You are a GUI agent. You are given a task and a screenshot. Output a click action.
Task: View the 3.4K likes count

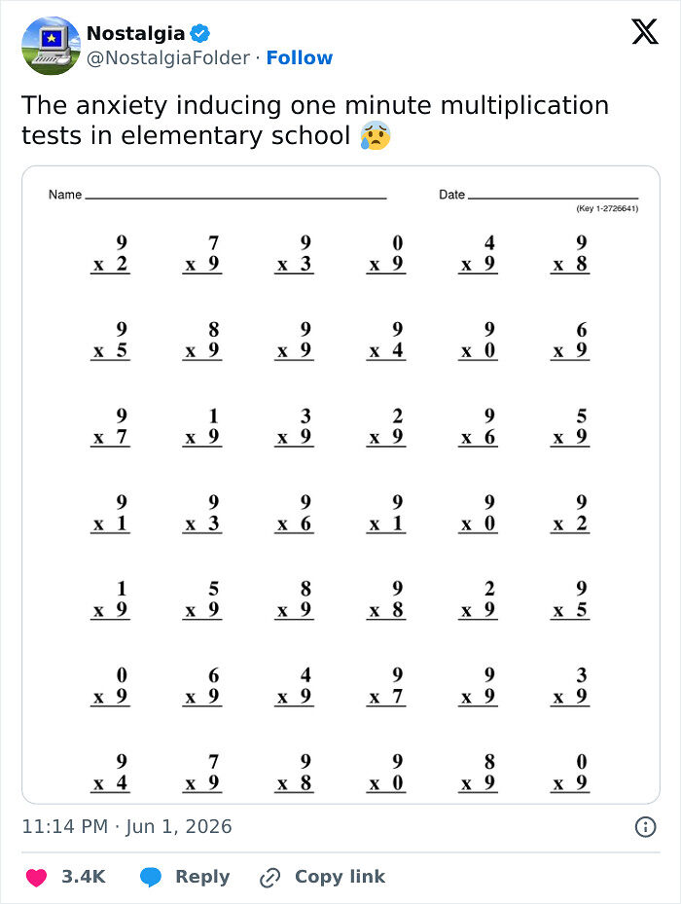(x=84, y=877)
